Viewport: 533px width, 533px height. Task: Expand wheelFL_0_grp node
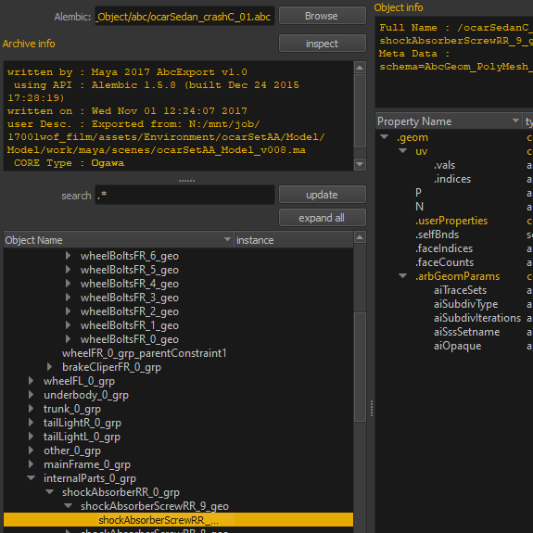(31, 381)
